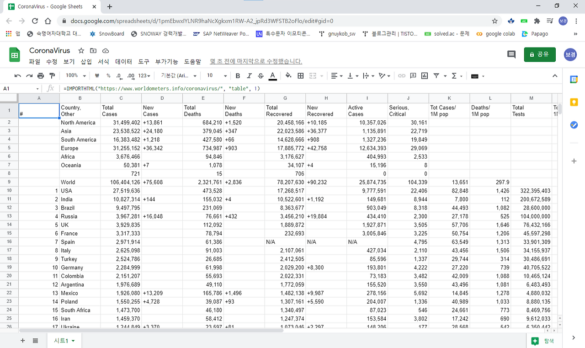View document cloud save status
The height and width of the screenshot is (348, 585).
pos(106,51)
